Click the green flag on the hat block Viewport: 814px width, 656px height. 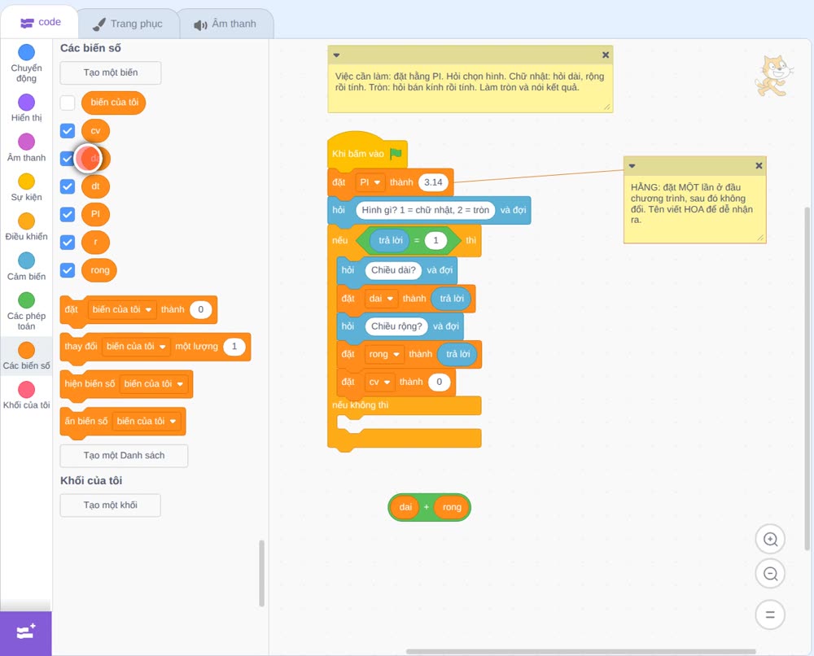point(396,153)
